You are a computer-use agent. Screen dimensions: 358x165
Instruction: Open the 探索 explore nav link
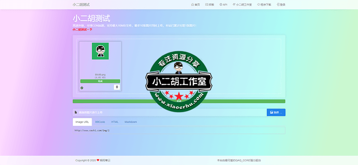[x=210, y=4]
